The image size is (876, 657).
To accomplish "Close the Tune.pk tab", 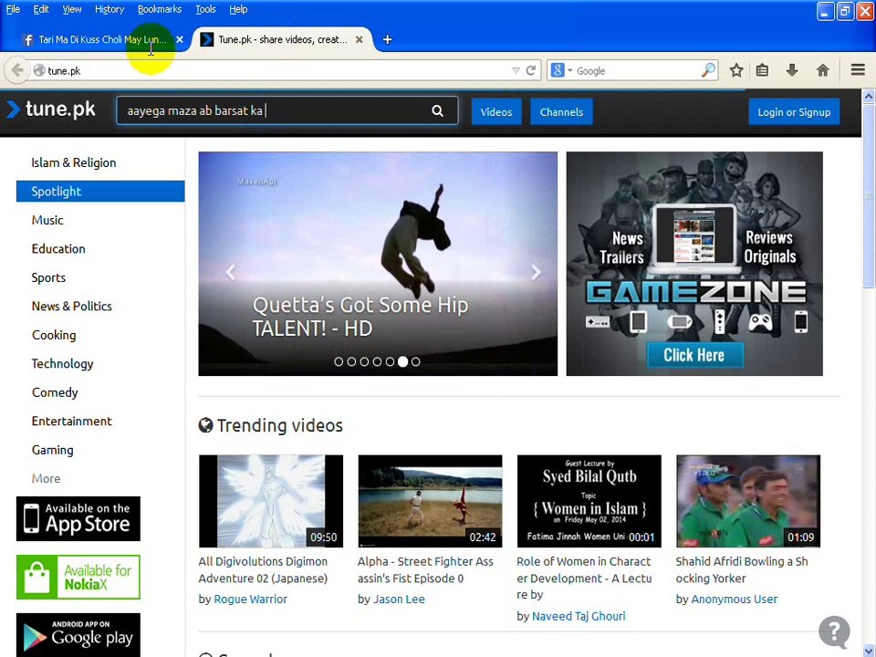I will (360, 39).
